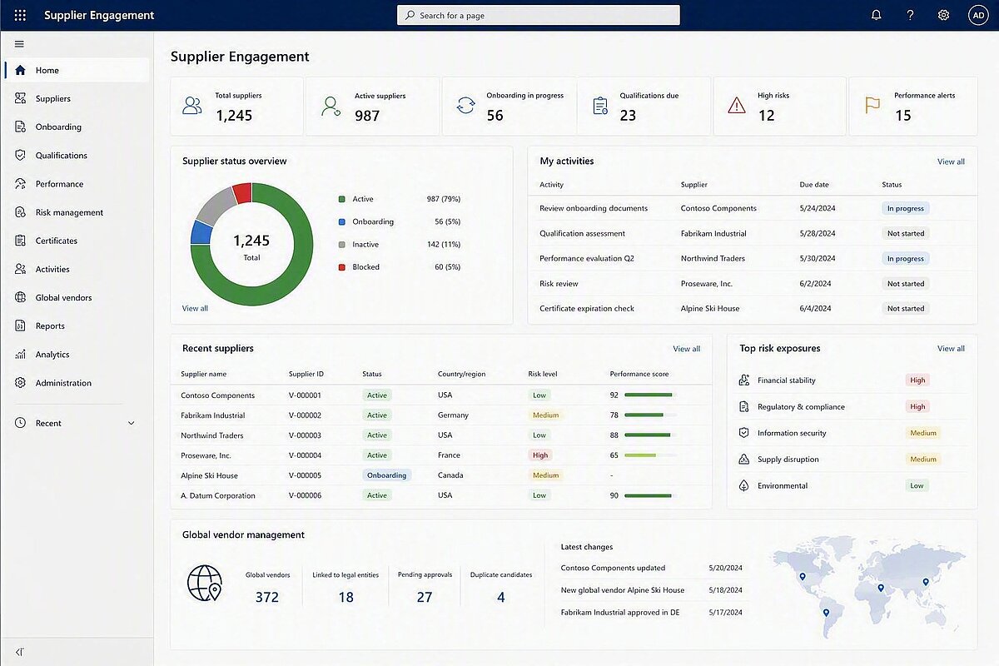Viewport: 999px width, 666px height.
Task: Collapse the sidebar with bottom arrow icon
Action: [19, 652]
